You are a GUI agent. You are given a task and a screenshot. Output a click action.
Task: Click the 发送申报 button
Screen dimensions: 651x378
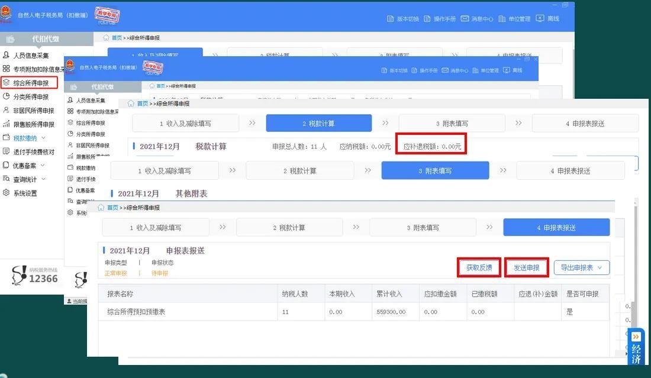coord(526,267)
